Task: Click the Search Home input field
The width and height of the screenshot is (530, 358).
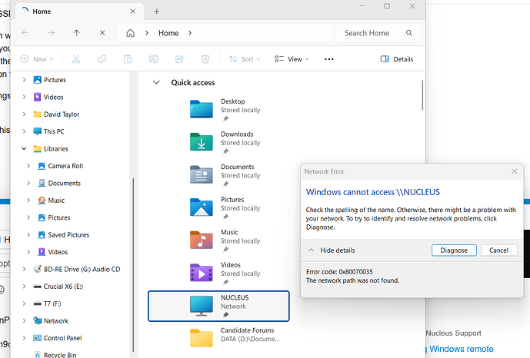Action: (369, 33)
